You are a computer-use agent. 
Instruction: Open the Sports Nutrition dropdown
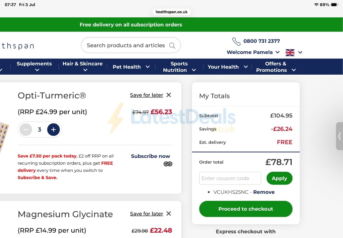pos(179,67)
